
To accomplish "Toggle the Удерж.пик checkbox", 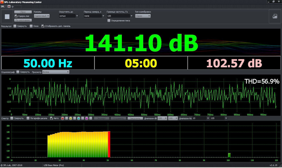I will [16, 16].
